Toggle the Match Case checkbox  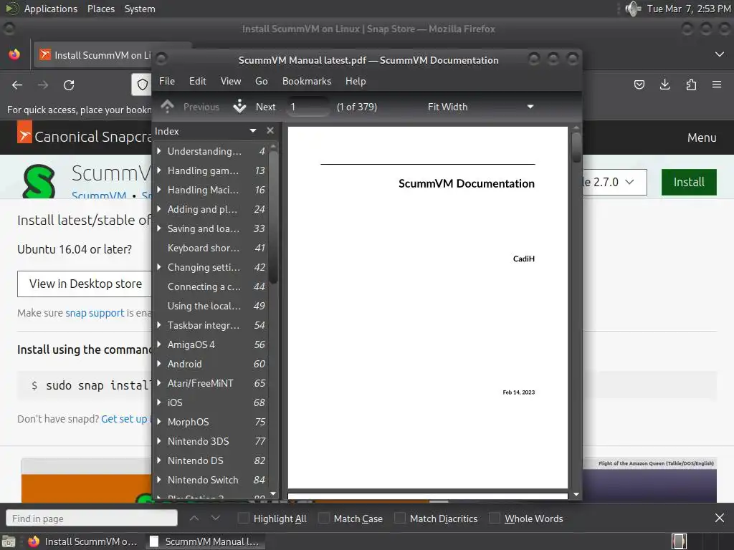pos(323,518)
